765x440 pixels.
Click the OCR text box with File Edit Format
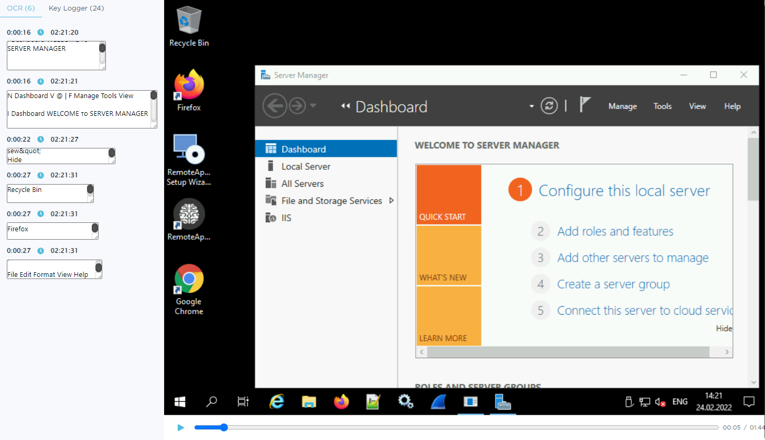[55, 269]
